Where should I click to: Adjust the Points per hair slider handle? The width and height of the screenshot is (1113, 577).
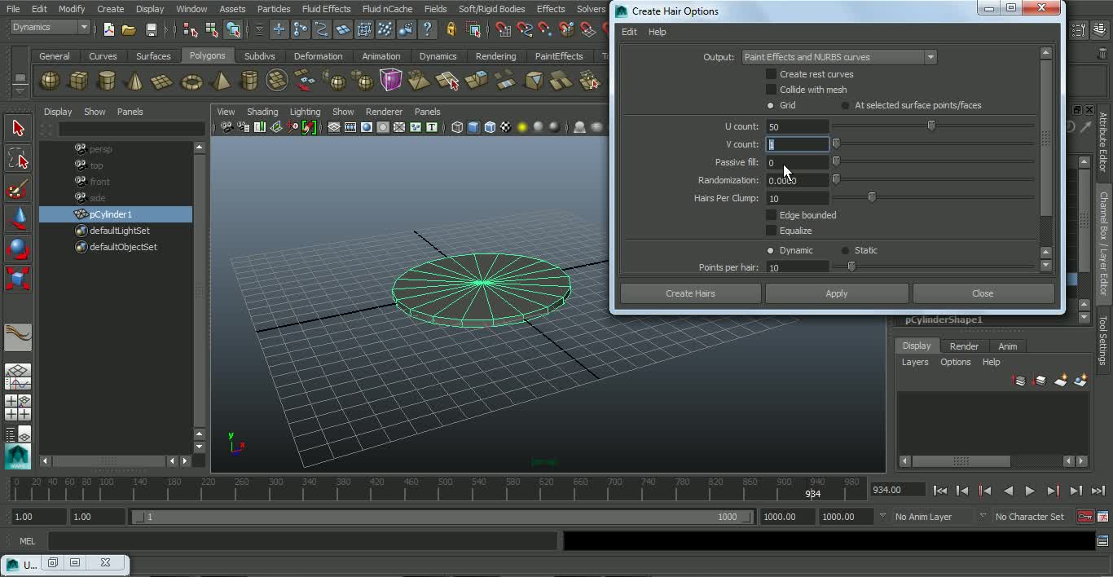click(x=851, y=266)
